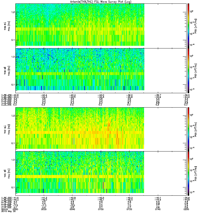
Task: Click the PSD [nT²/Hz] label of the THC B⊥ color bar
Action: pos(196,129)
